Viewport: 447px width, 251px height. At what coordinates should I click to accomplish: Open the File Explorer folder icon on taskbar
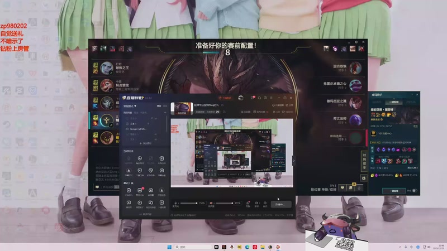click(262, 247)
